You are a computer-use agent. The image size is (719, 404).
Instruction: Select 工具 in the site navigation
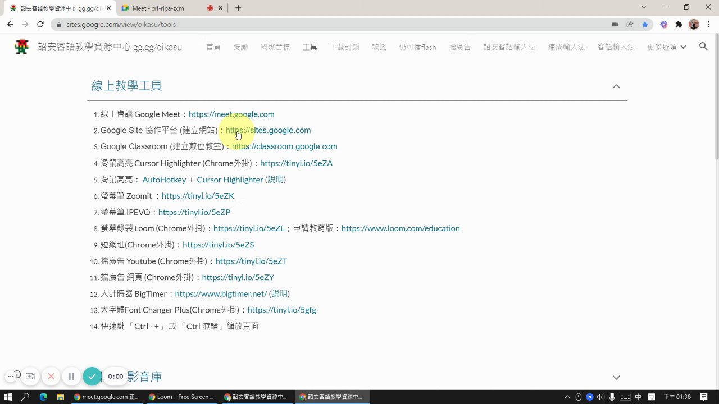click(310, 47)
